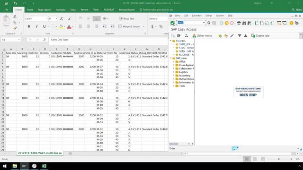Click the SAP Exit yellow icon
Viewport: 303px width, 170px height.
226,23
